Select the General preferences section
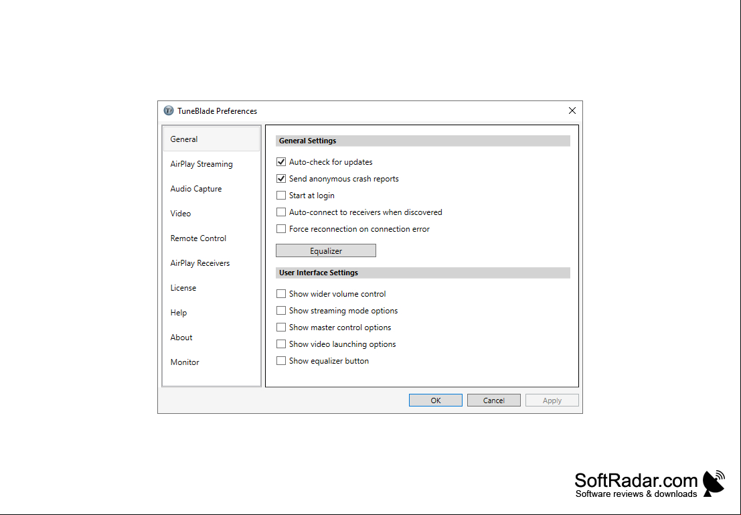This screenshot has width=741, height=515. 212,139
